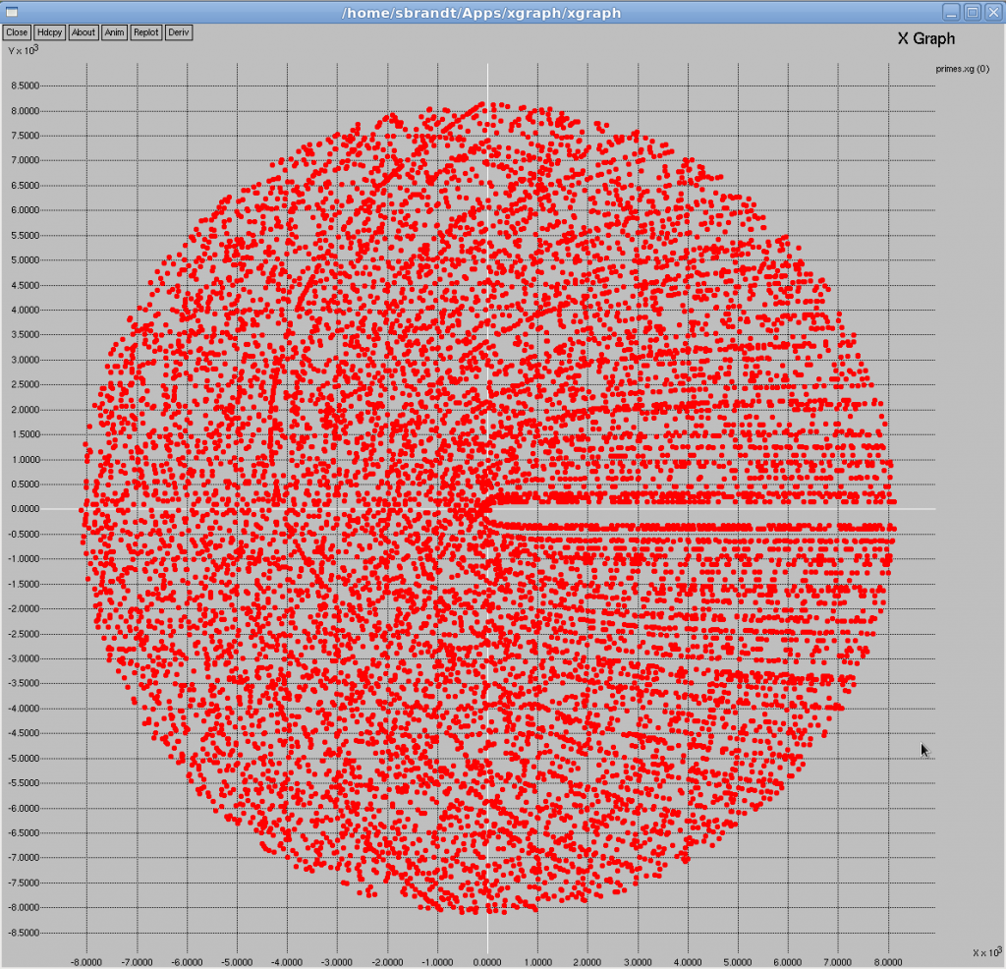Screen dimensions: 1006x969
Task: Minimize the xgraph window
Action: 949,12
